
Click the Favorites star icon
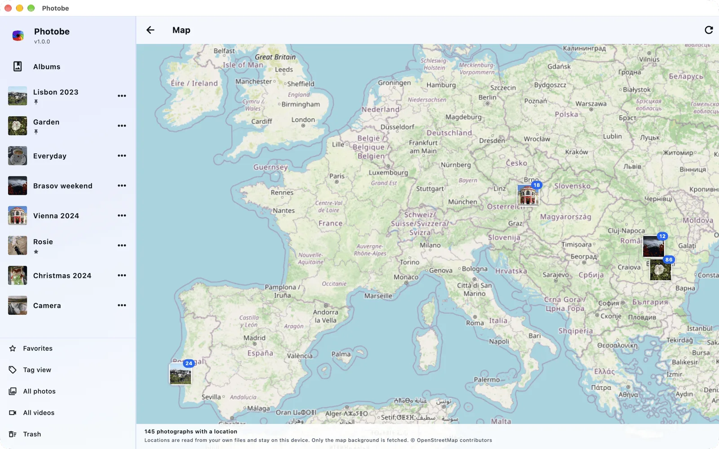(x=13, y=348)
